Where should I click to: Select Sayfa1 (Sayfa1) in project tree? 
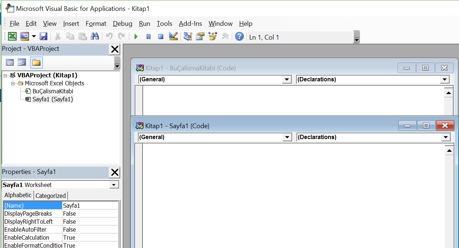(53, 99)
